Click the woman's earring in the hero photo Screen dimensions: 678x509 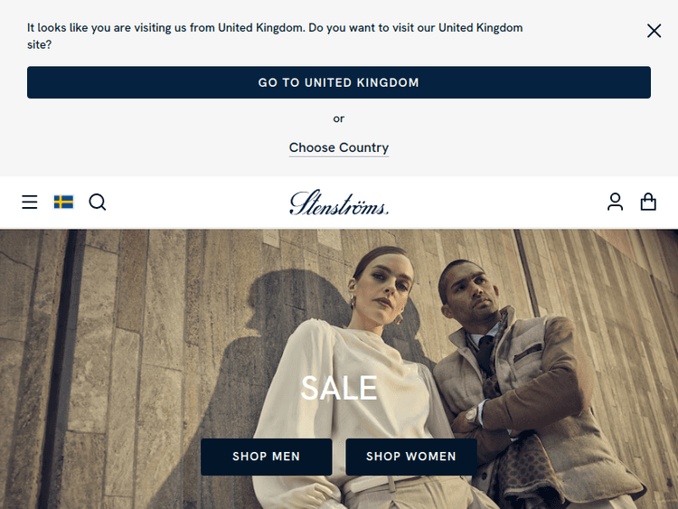(x=399, y=319)
